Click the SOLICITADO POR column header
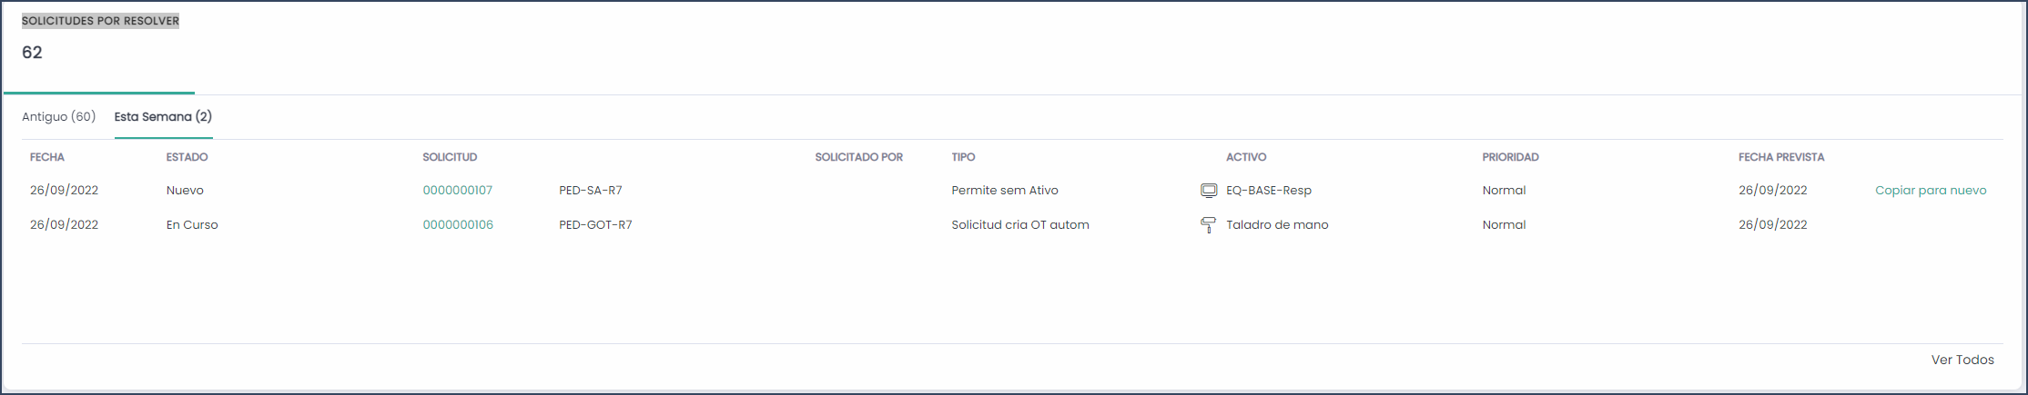2028x395 pixels. click(858, 157)
